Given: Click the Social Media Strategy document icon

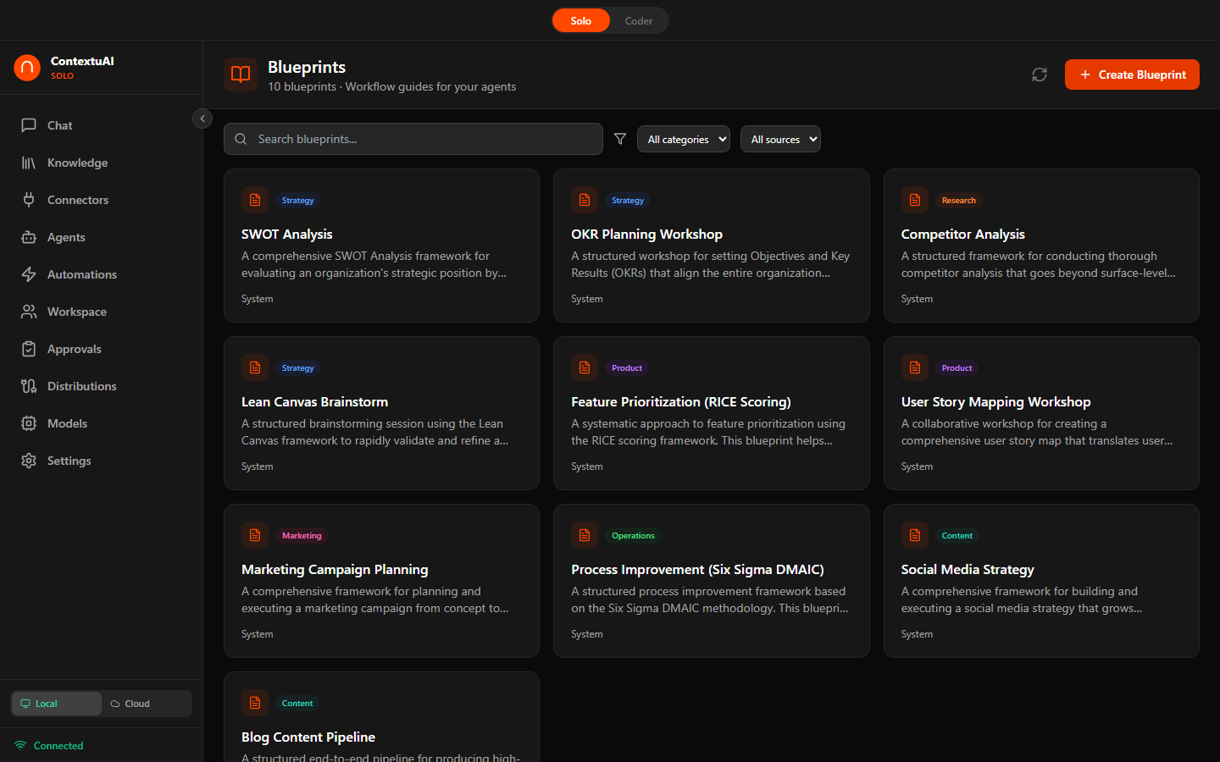Looking at the screenshot, I should [x=915, y=535].
